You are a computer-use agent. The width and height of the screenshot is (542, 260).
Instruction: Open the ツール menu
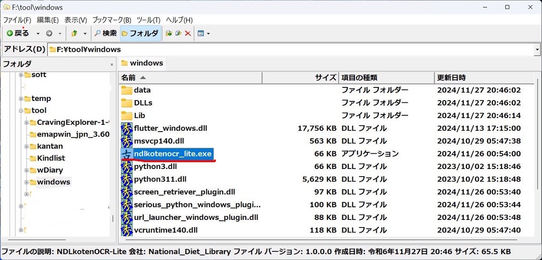(x=150, y=20)
